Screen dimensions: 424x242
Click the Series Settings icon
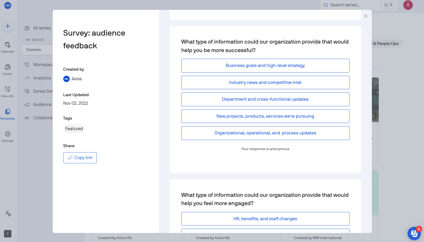[x=27, y=91]
